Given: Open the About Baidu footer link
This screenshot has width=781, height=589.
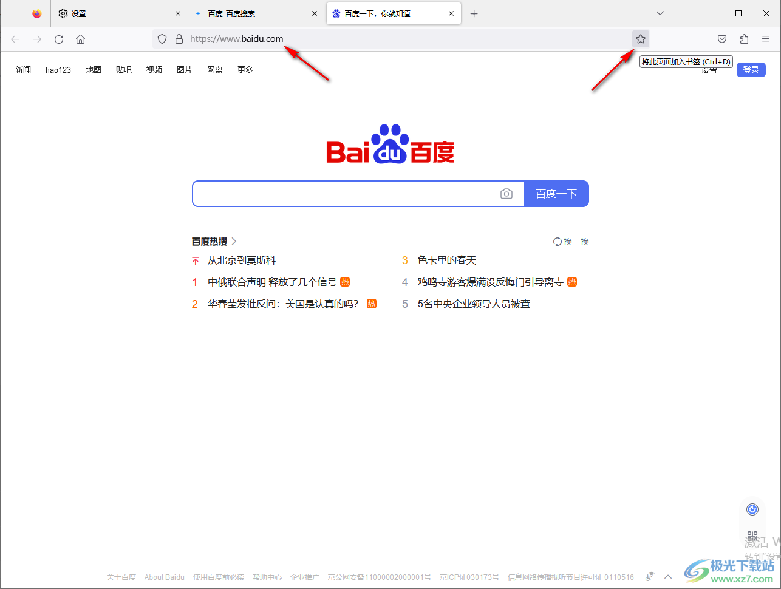Looking at the screenshot, I should pyautogui.click(x=165, y=577).
